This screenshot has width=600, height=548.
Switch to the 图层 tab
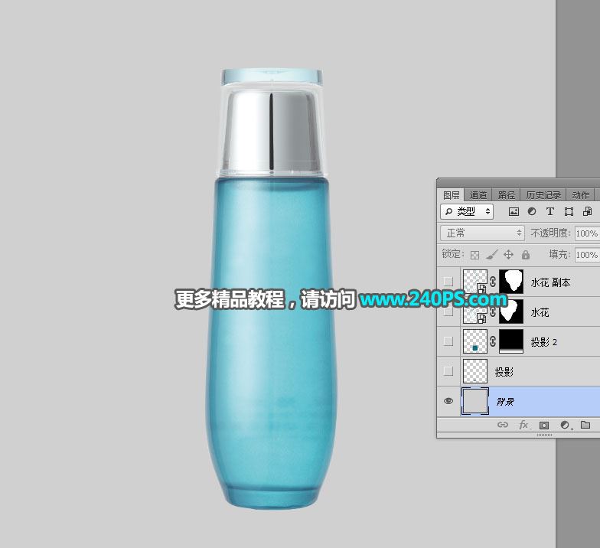click(x=452, y=195)
